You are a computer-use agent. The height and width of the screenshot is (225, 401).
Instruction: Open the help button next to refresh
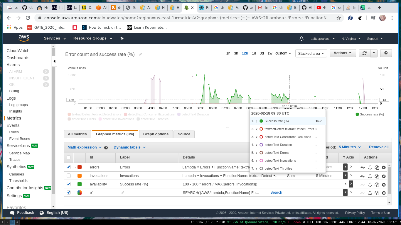386,53
